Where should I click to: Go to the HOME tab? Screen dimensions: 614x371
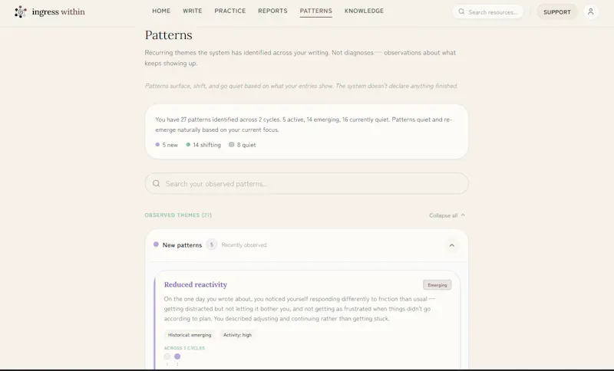tap(161, 11)
